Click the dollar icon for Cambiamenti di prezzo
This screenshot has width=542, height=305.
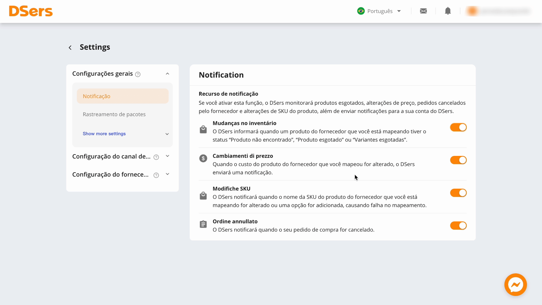[203, 158]
